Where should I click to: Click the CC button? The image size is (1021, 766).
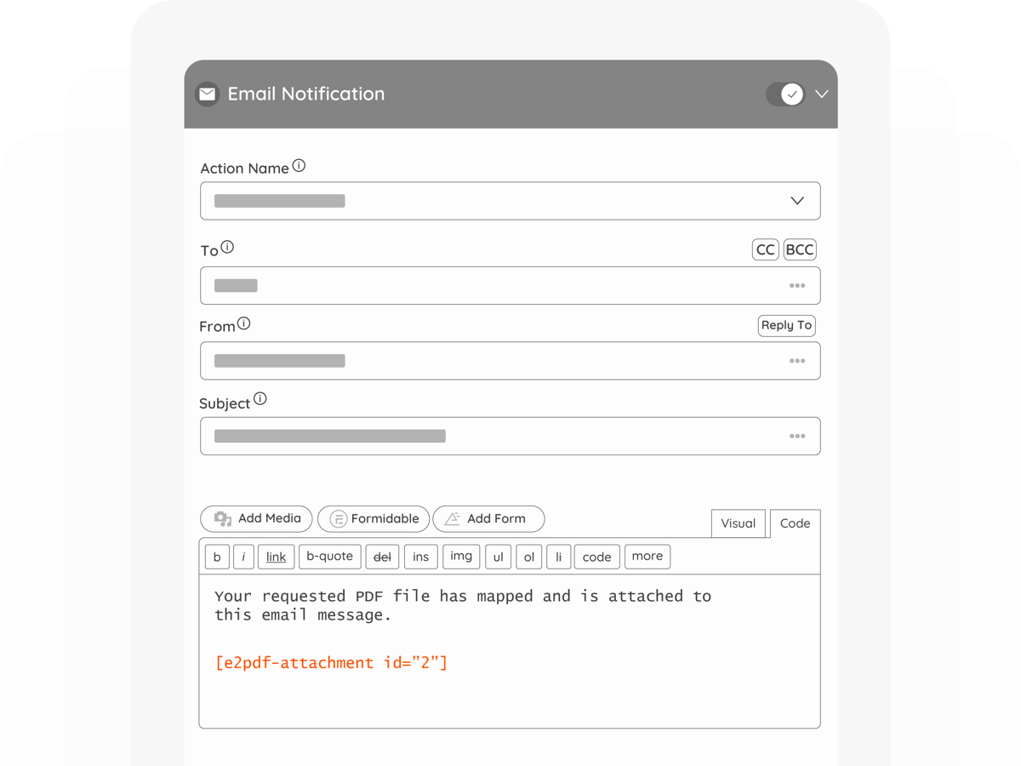(x=766, y=249)
